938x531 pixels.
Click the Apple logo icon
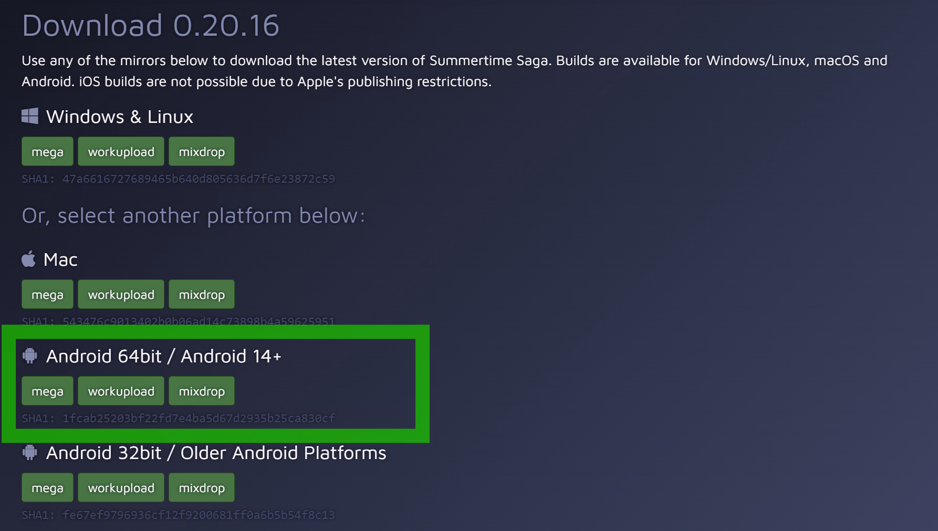29,259
